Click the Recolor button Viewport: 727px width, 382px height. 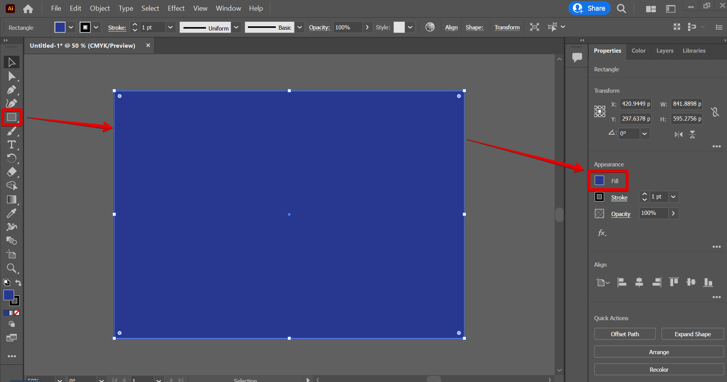658,369
